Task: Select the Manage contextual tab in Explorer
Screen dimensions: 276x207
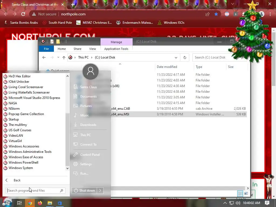Action: 116,42
